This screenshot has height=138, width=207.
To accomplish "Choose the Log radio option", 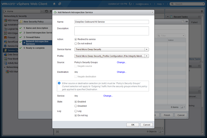I will (x=76, y=111).
